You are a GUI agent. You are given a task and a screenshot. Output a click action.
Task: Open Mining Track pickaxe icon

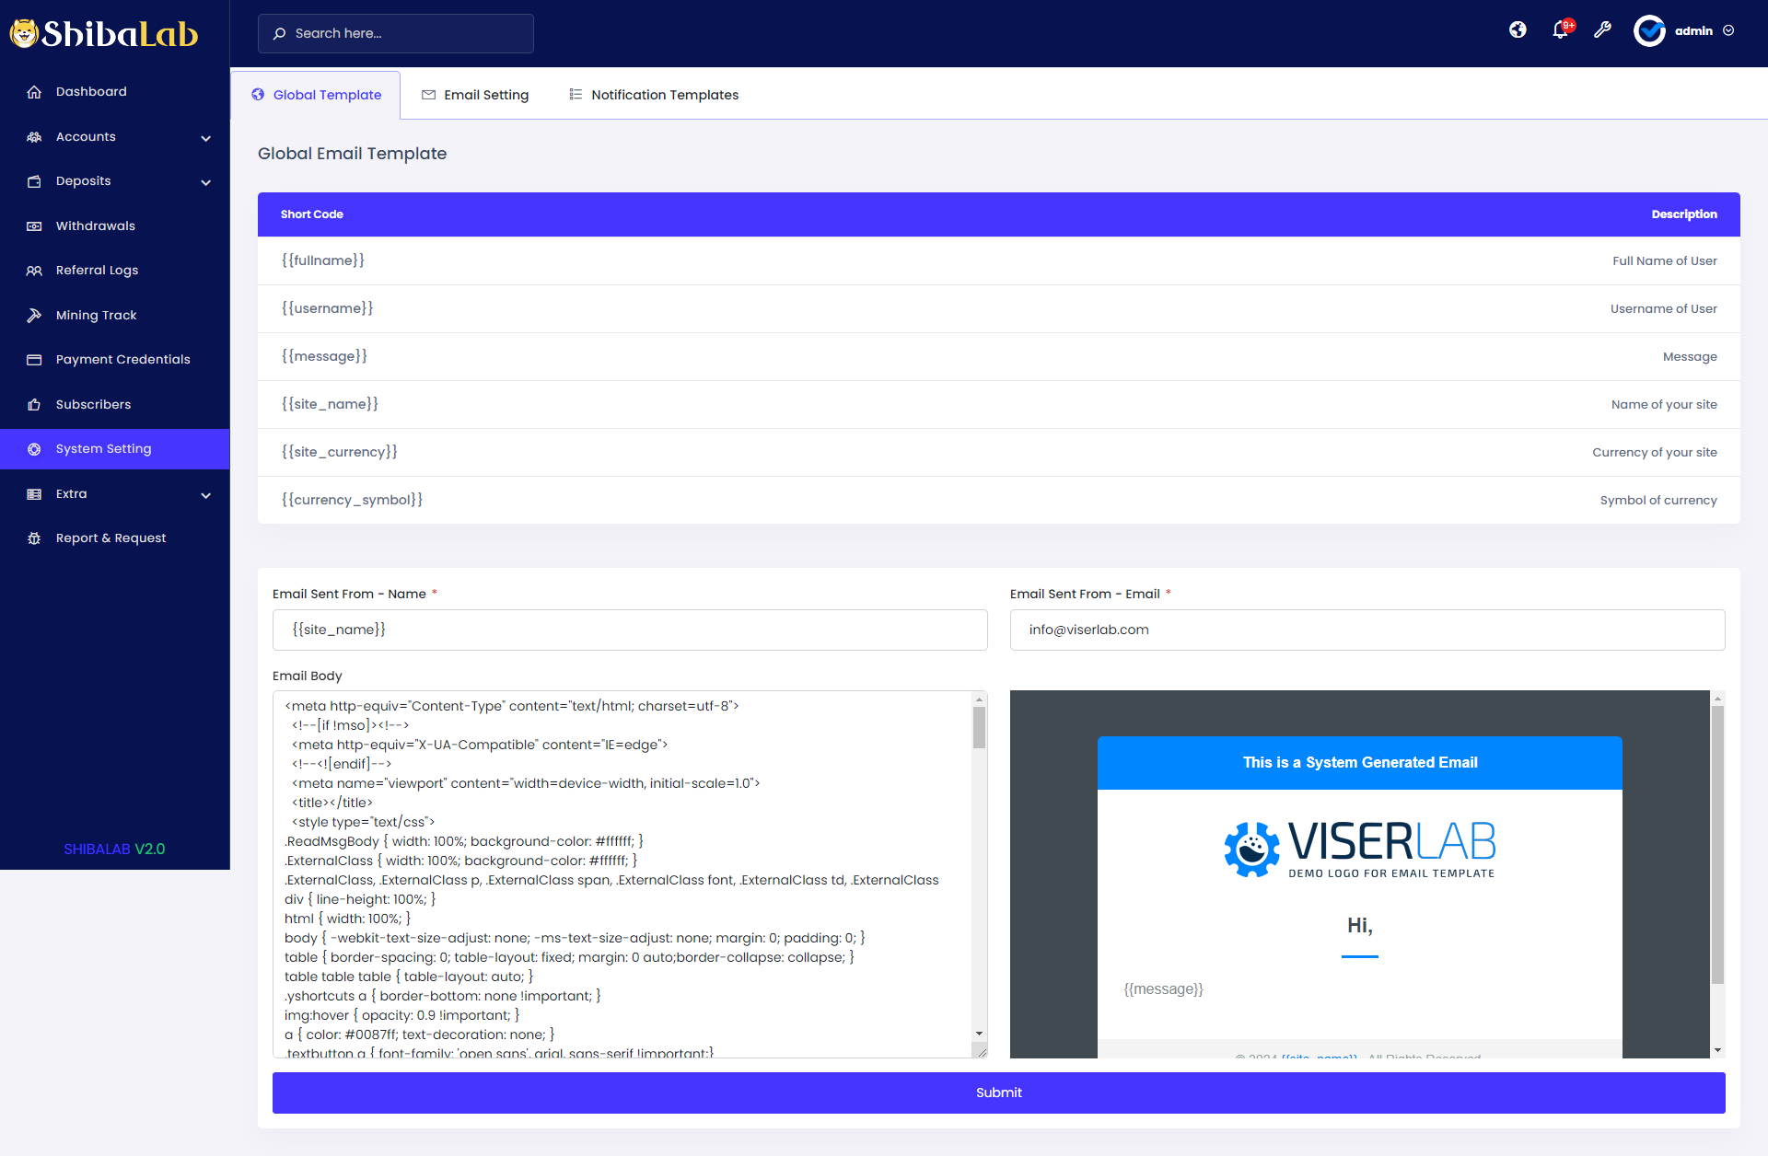tap(34, 316)
